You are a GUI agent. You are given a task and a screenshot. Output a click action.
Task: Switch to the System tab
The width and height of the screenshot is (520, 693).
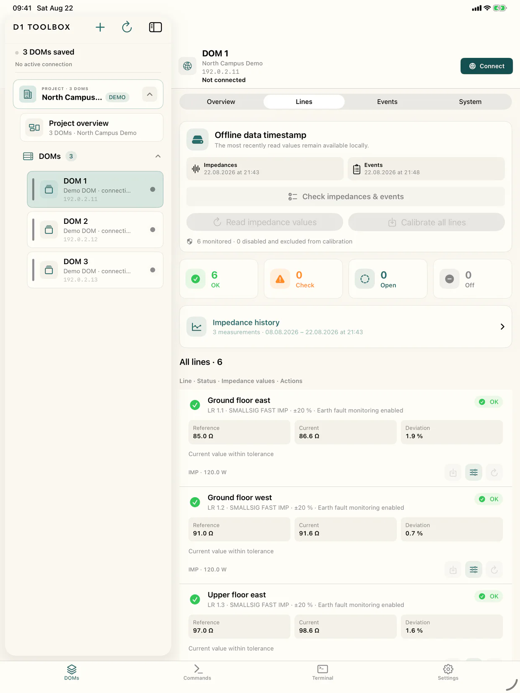470,102
